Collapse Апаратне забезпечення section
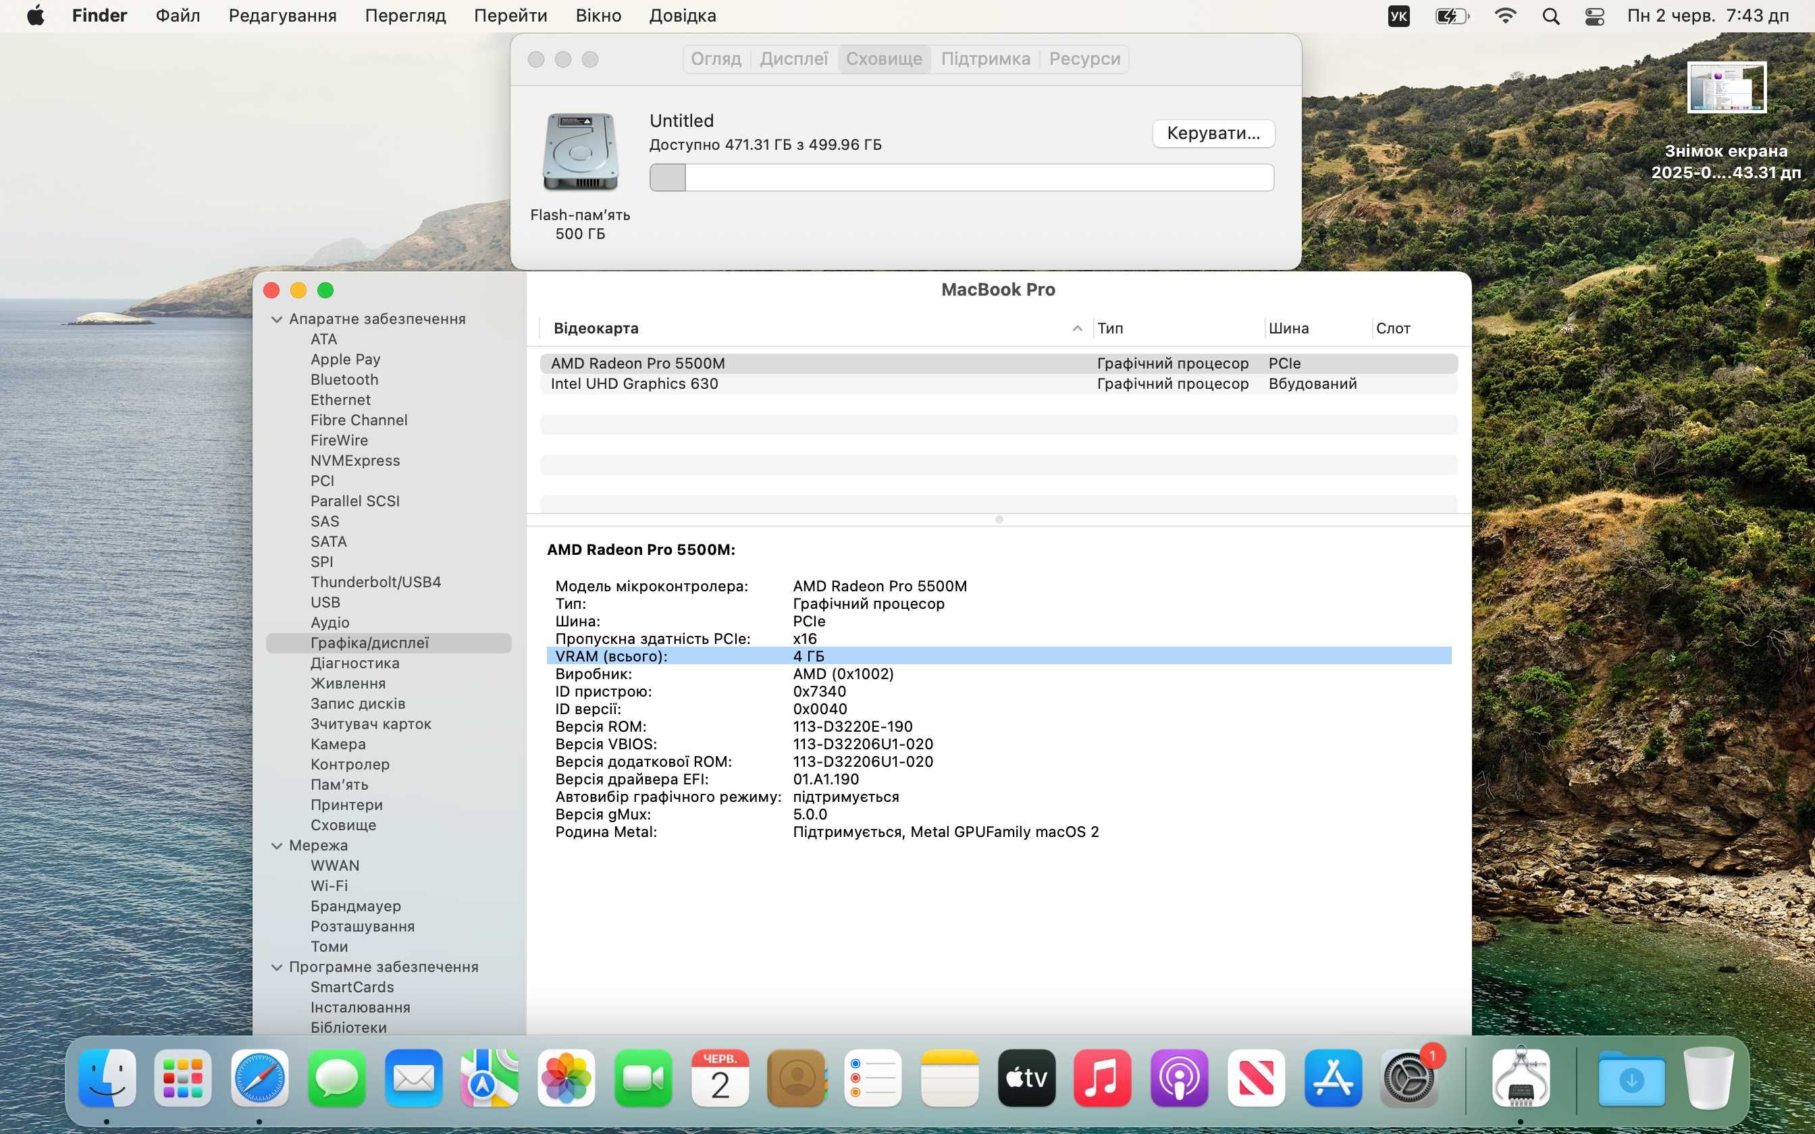 click(x=277, y=319)
